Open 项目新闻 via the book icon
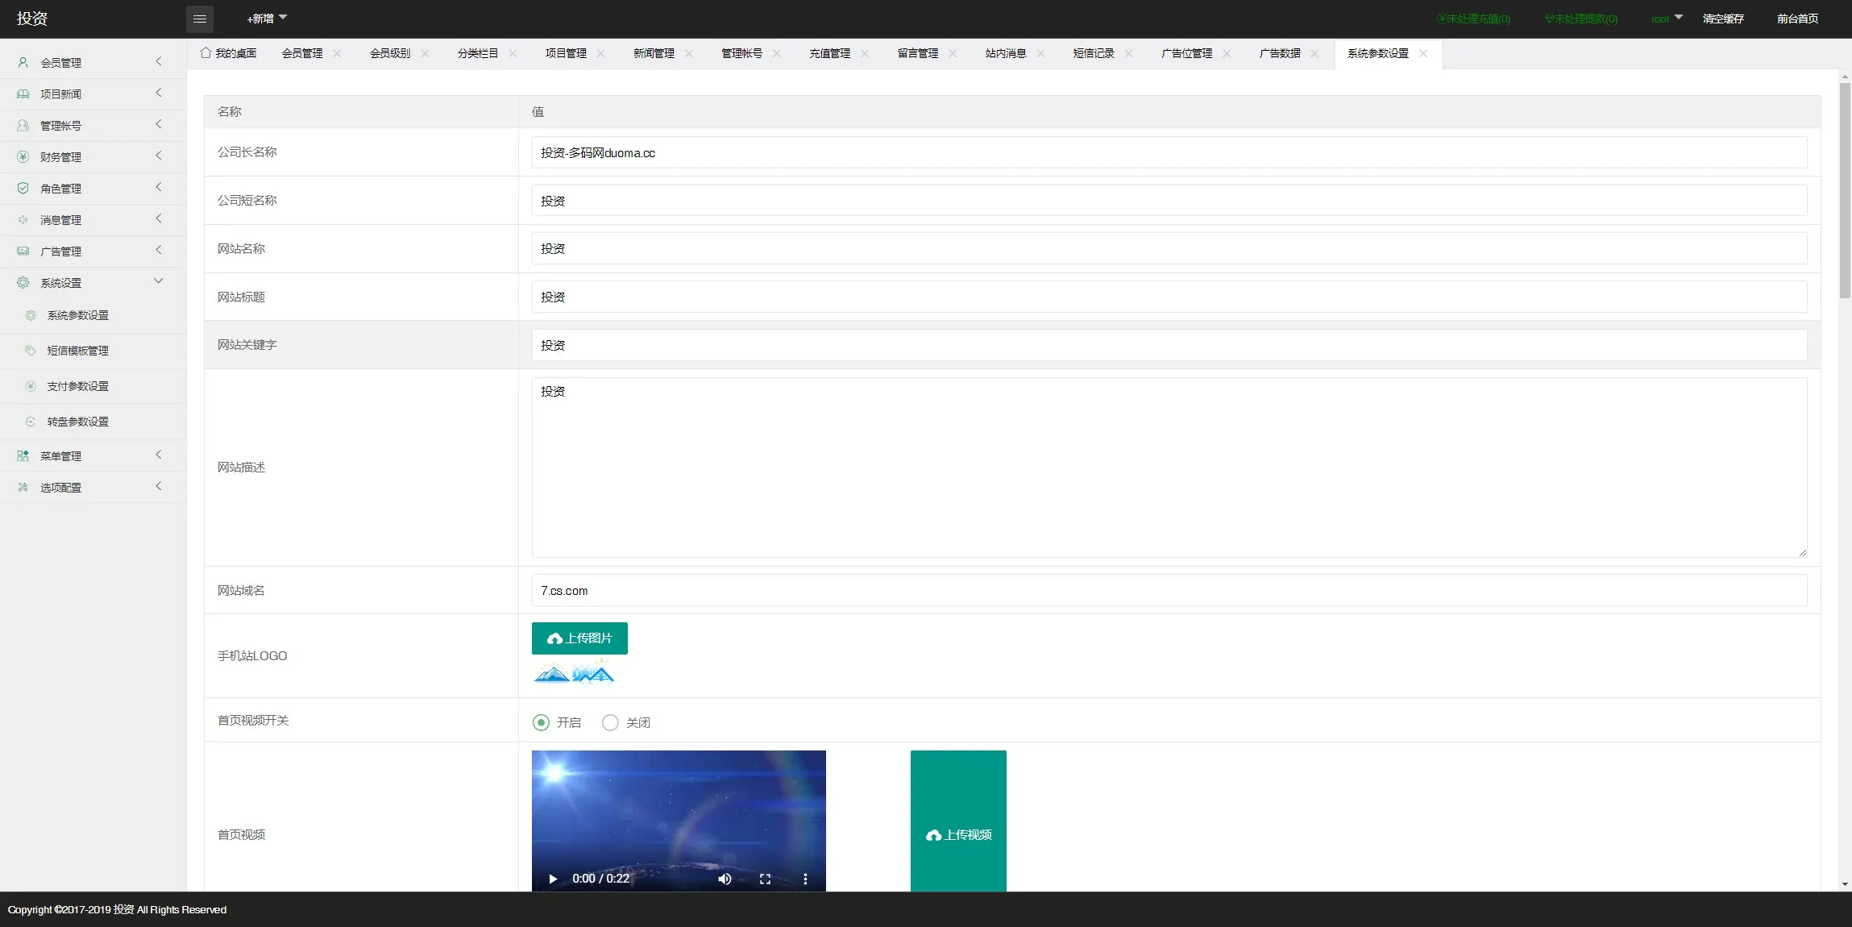1852x927 pixels. [x=22, y=94]
